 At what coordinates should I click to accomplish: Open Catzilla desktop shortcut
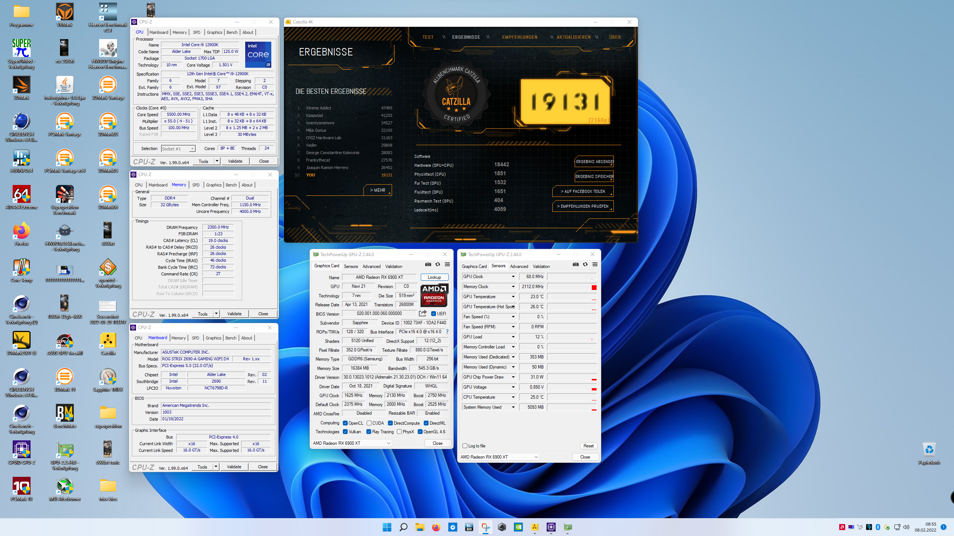[108, 343]
